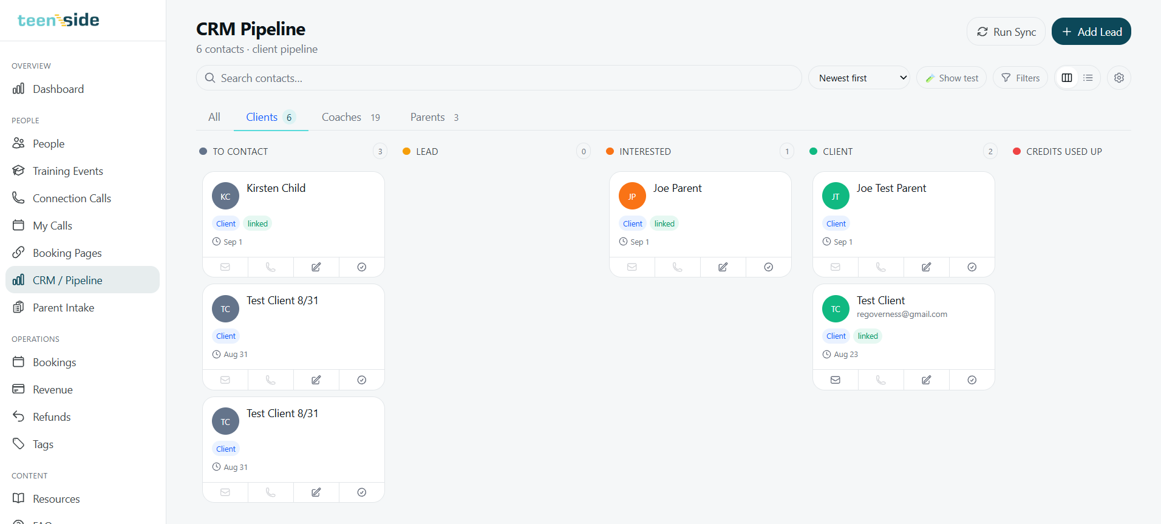Click the edit note icon on Kirsten Child card
The image size is (1161, 524).
(316, 267)
